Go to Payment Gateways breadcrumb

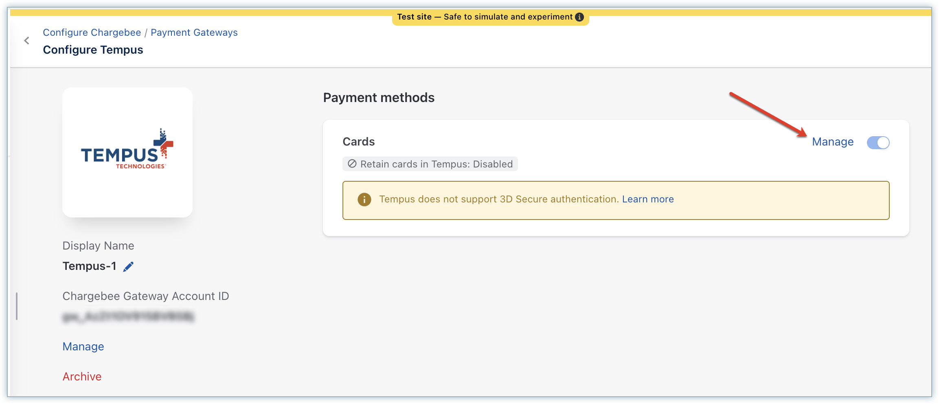pyautogui.click(x=194, y=33)
